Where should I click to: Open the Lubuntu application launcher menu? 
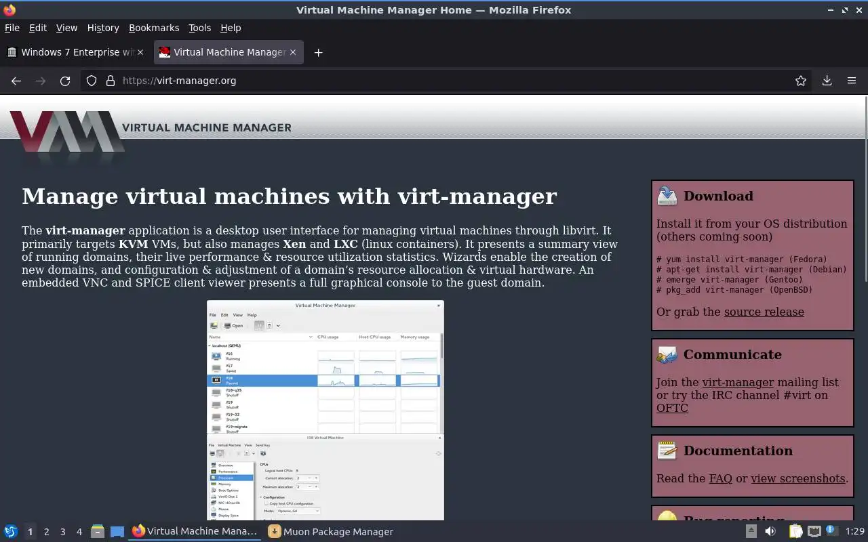tap(11, 532)
